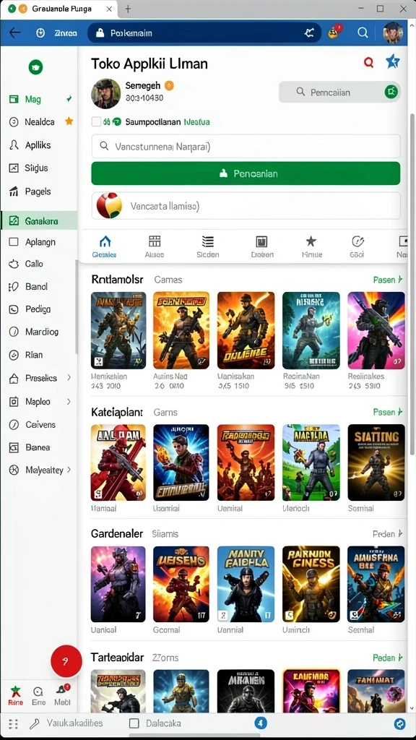Click the green Penoanian button
The height and width of the screenshot is (740, 416).
(x=246, y=173)
